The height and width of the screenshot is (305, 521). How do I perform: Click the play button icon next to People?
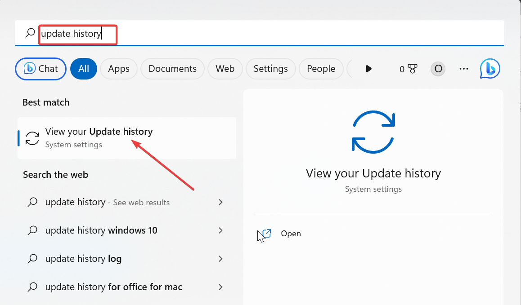368,68
